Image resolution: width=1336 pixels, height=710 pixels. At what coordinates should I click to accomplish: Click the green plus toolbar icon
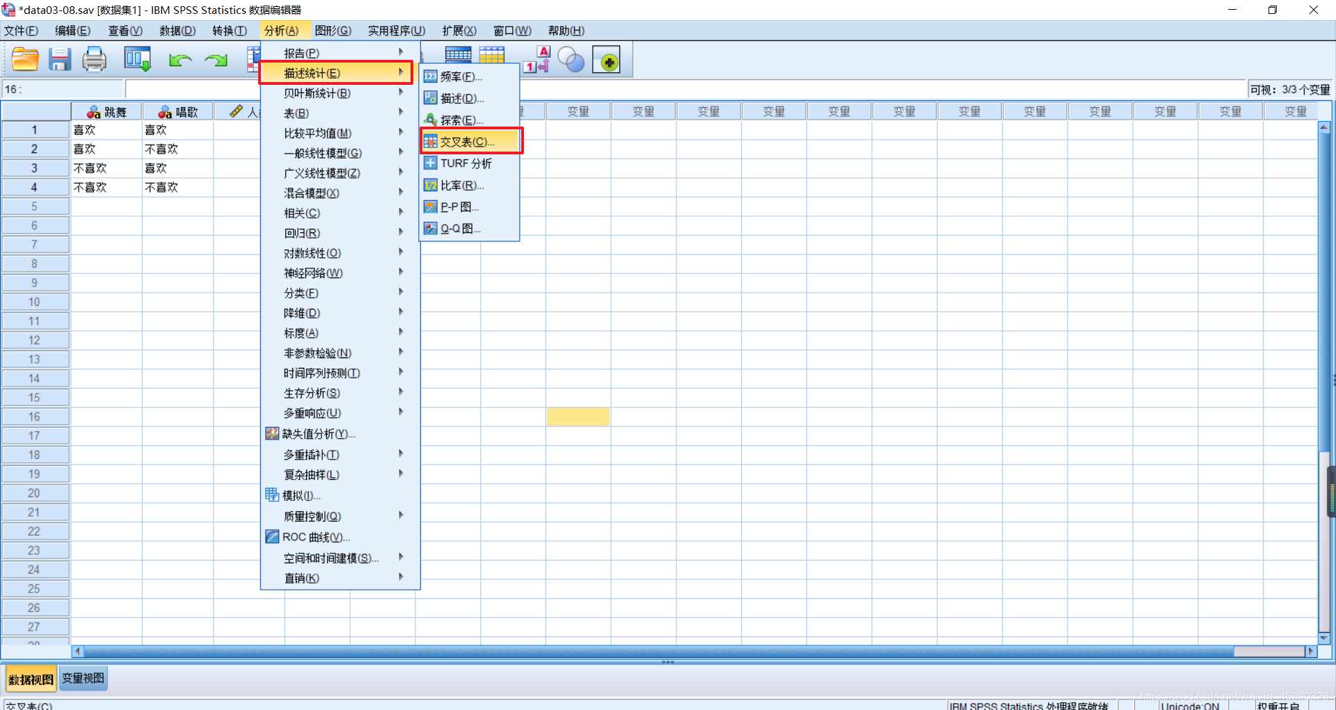click(606, 60)
